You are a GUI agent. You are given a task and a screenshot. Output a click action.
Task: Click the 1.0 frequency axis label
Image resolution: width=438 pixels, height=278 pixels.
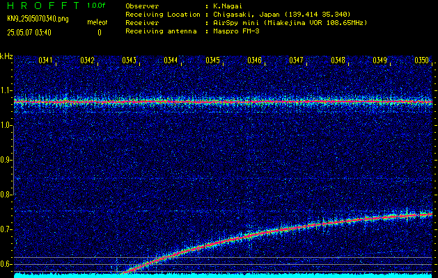click(x=6, y=126)
